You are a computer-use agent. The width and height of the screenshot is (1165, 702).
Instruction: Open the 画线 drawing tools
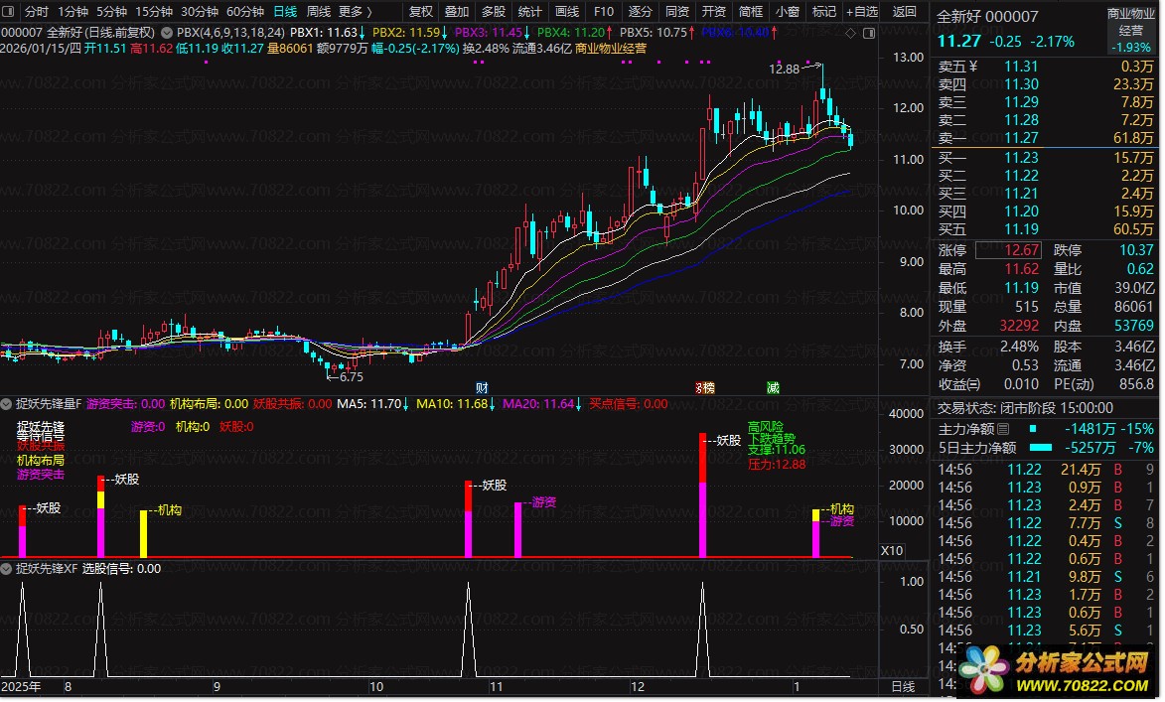point(567,11)
